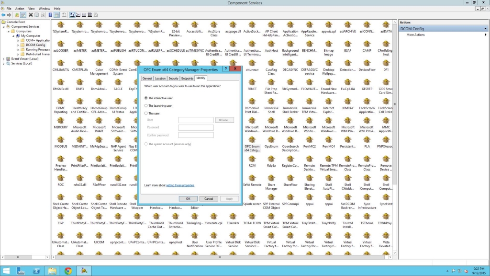Select the asiPUBLISH DCOM component
This screenshot has width=490, height=276.
click(x=118, y=46)
